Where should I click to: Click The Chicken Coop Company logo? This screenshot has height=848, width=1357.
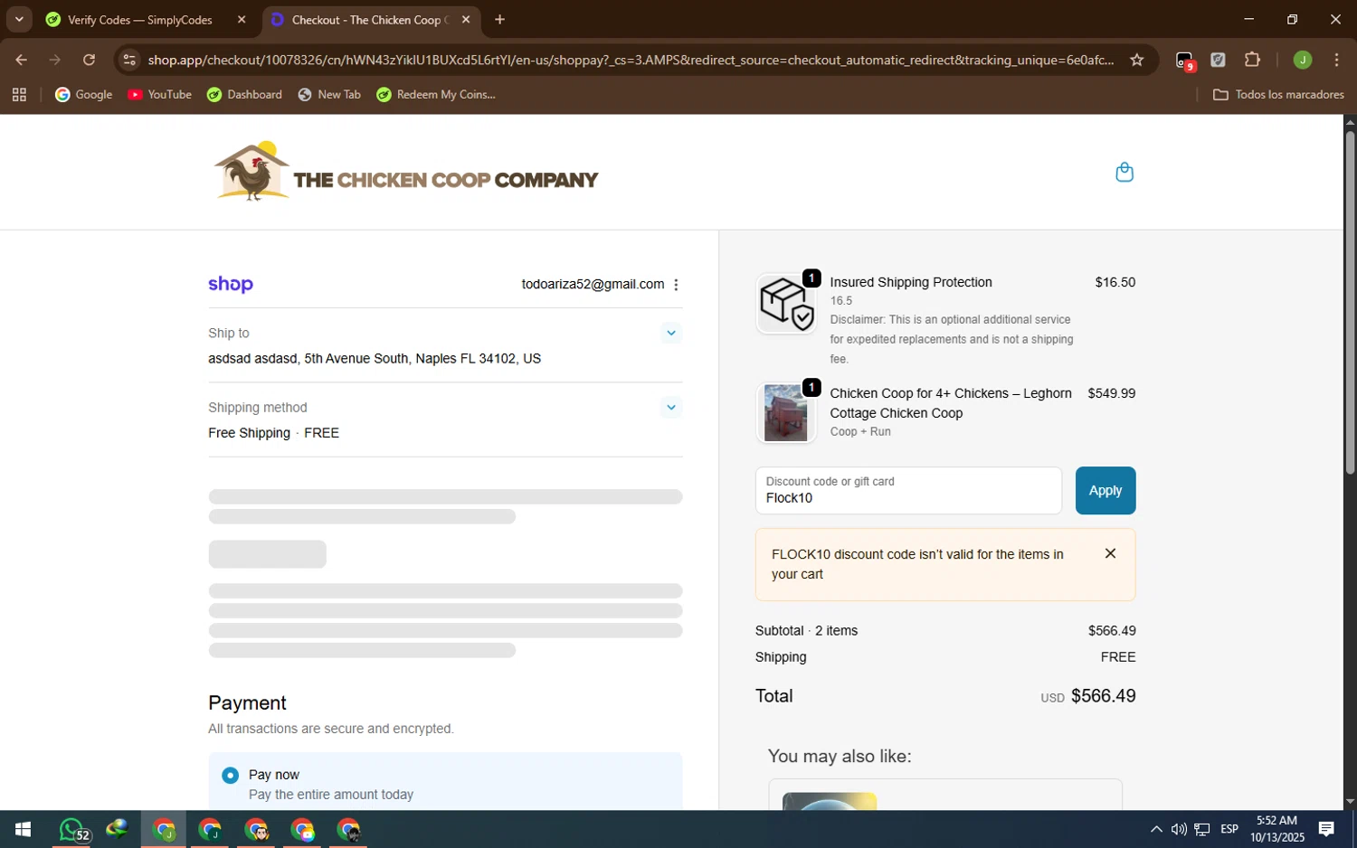click(406, 172)
